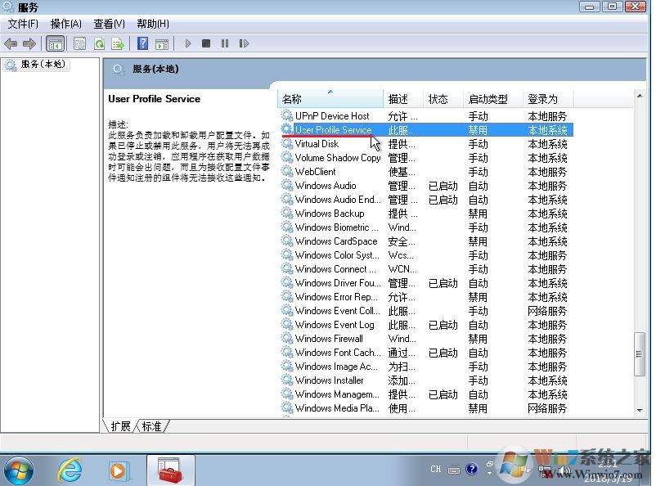Viewport: 656px width, 486px height.
Task: Select the 服务(本地) tree node
Action: (37, 64)
